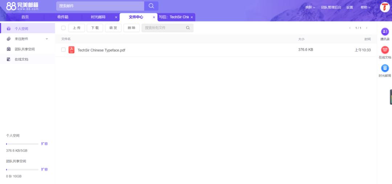Click the 0 B/ 10GB usage text
This screenshot has height=184, width=392.
coord(14,176)
